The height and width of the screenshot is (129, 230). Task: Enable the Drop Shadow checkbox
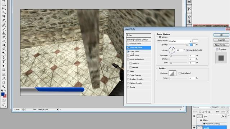(x=128, y=44)
